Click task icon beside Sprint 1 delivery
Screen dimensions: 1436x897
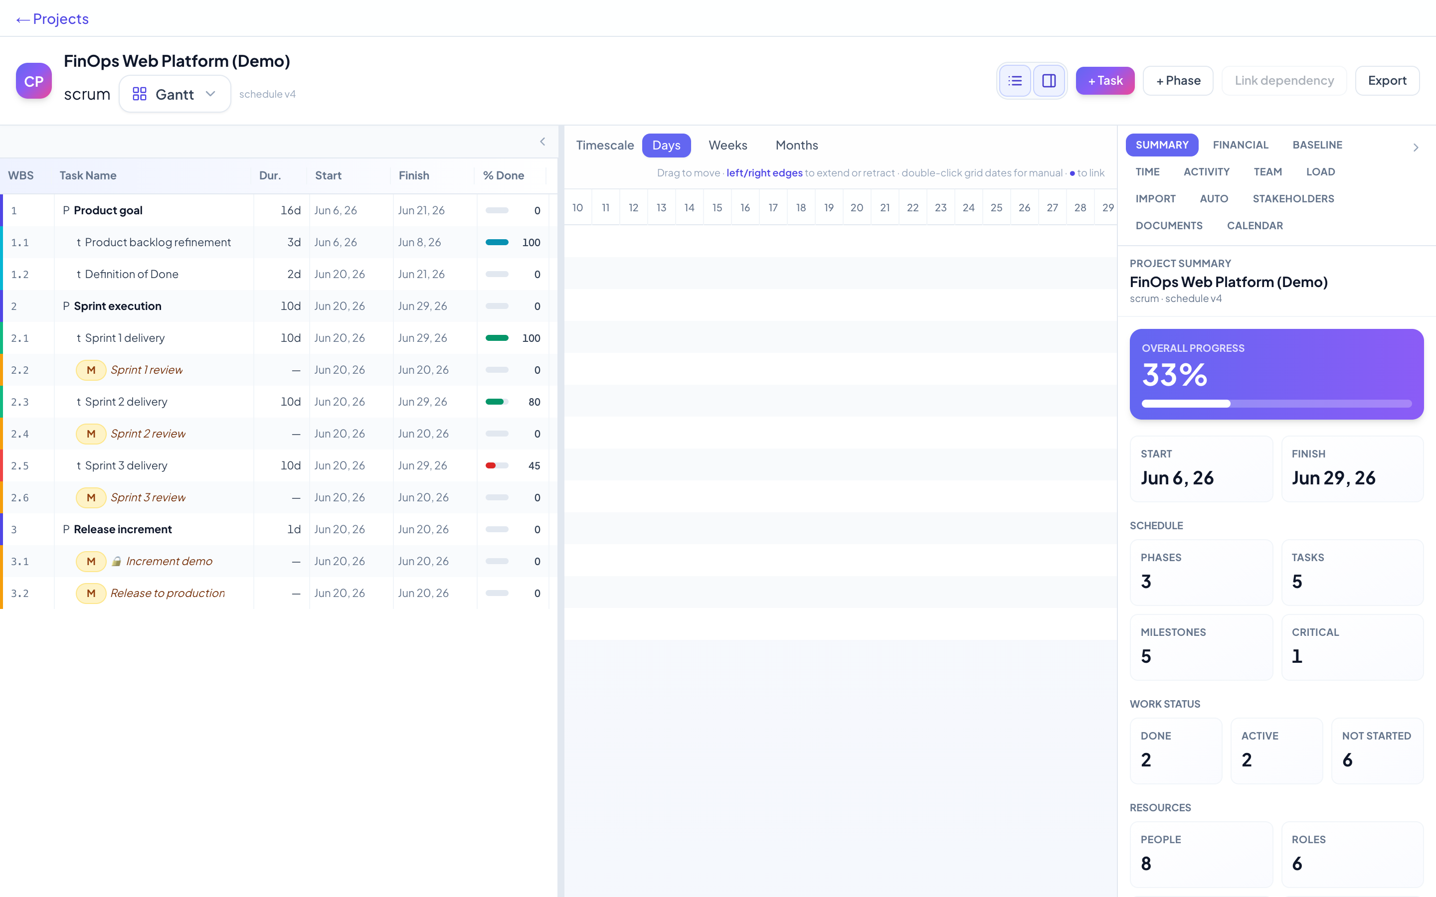78,338
